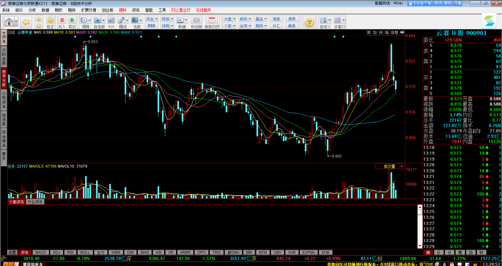
Task: Click the yellow down arrow icon
Action: point(39,26)
